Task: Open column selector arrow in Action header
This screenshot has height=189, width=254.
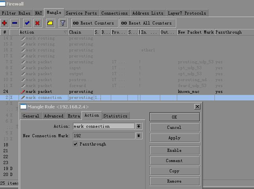Action: pos(65,32)
